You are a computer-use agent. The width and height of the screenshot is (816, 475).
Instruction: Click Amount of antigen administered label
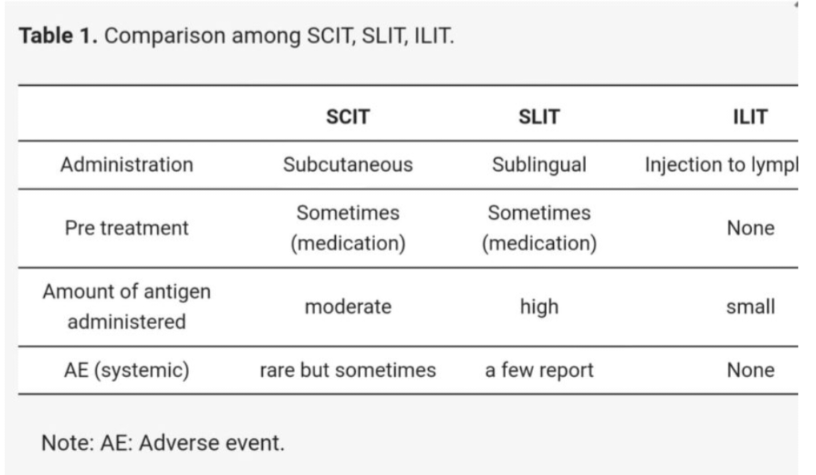click(x=127, y=307)
